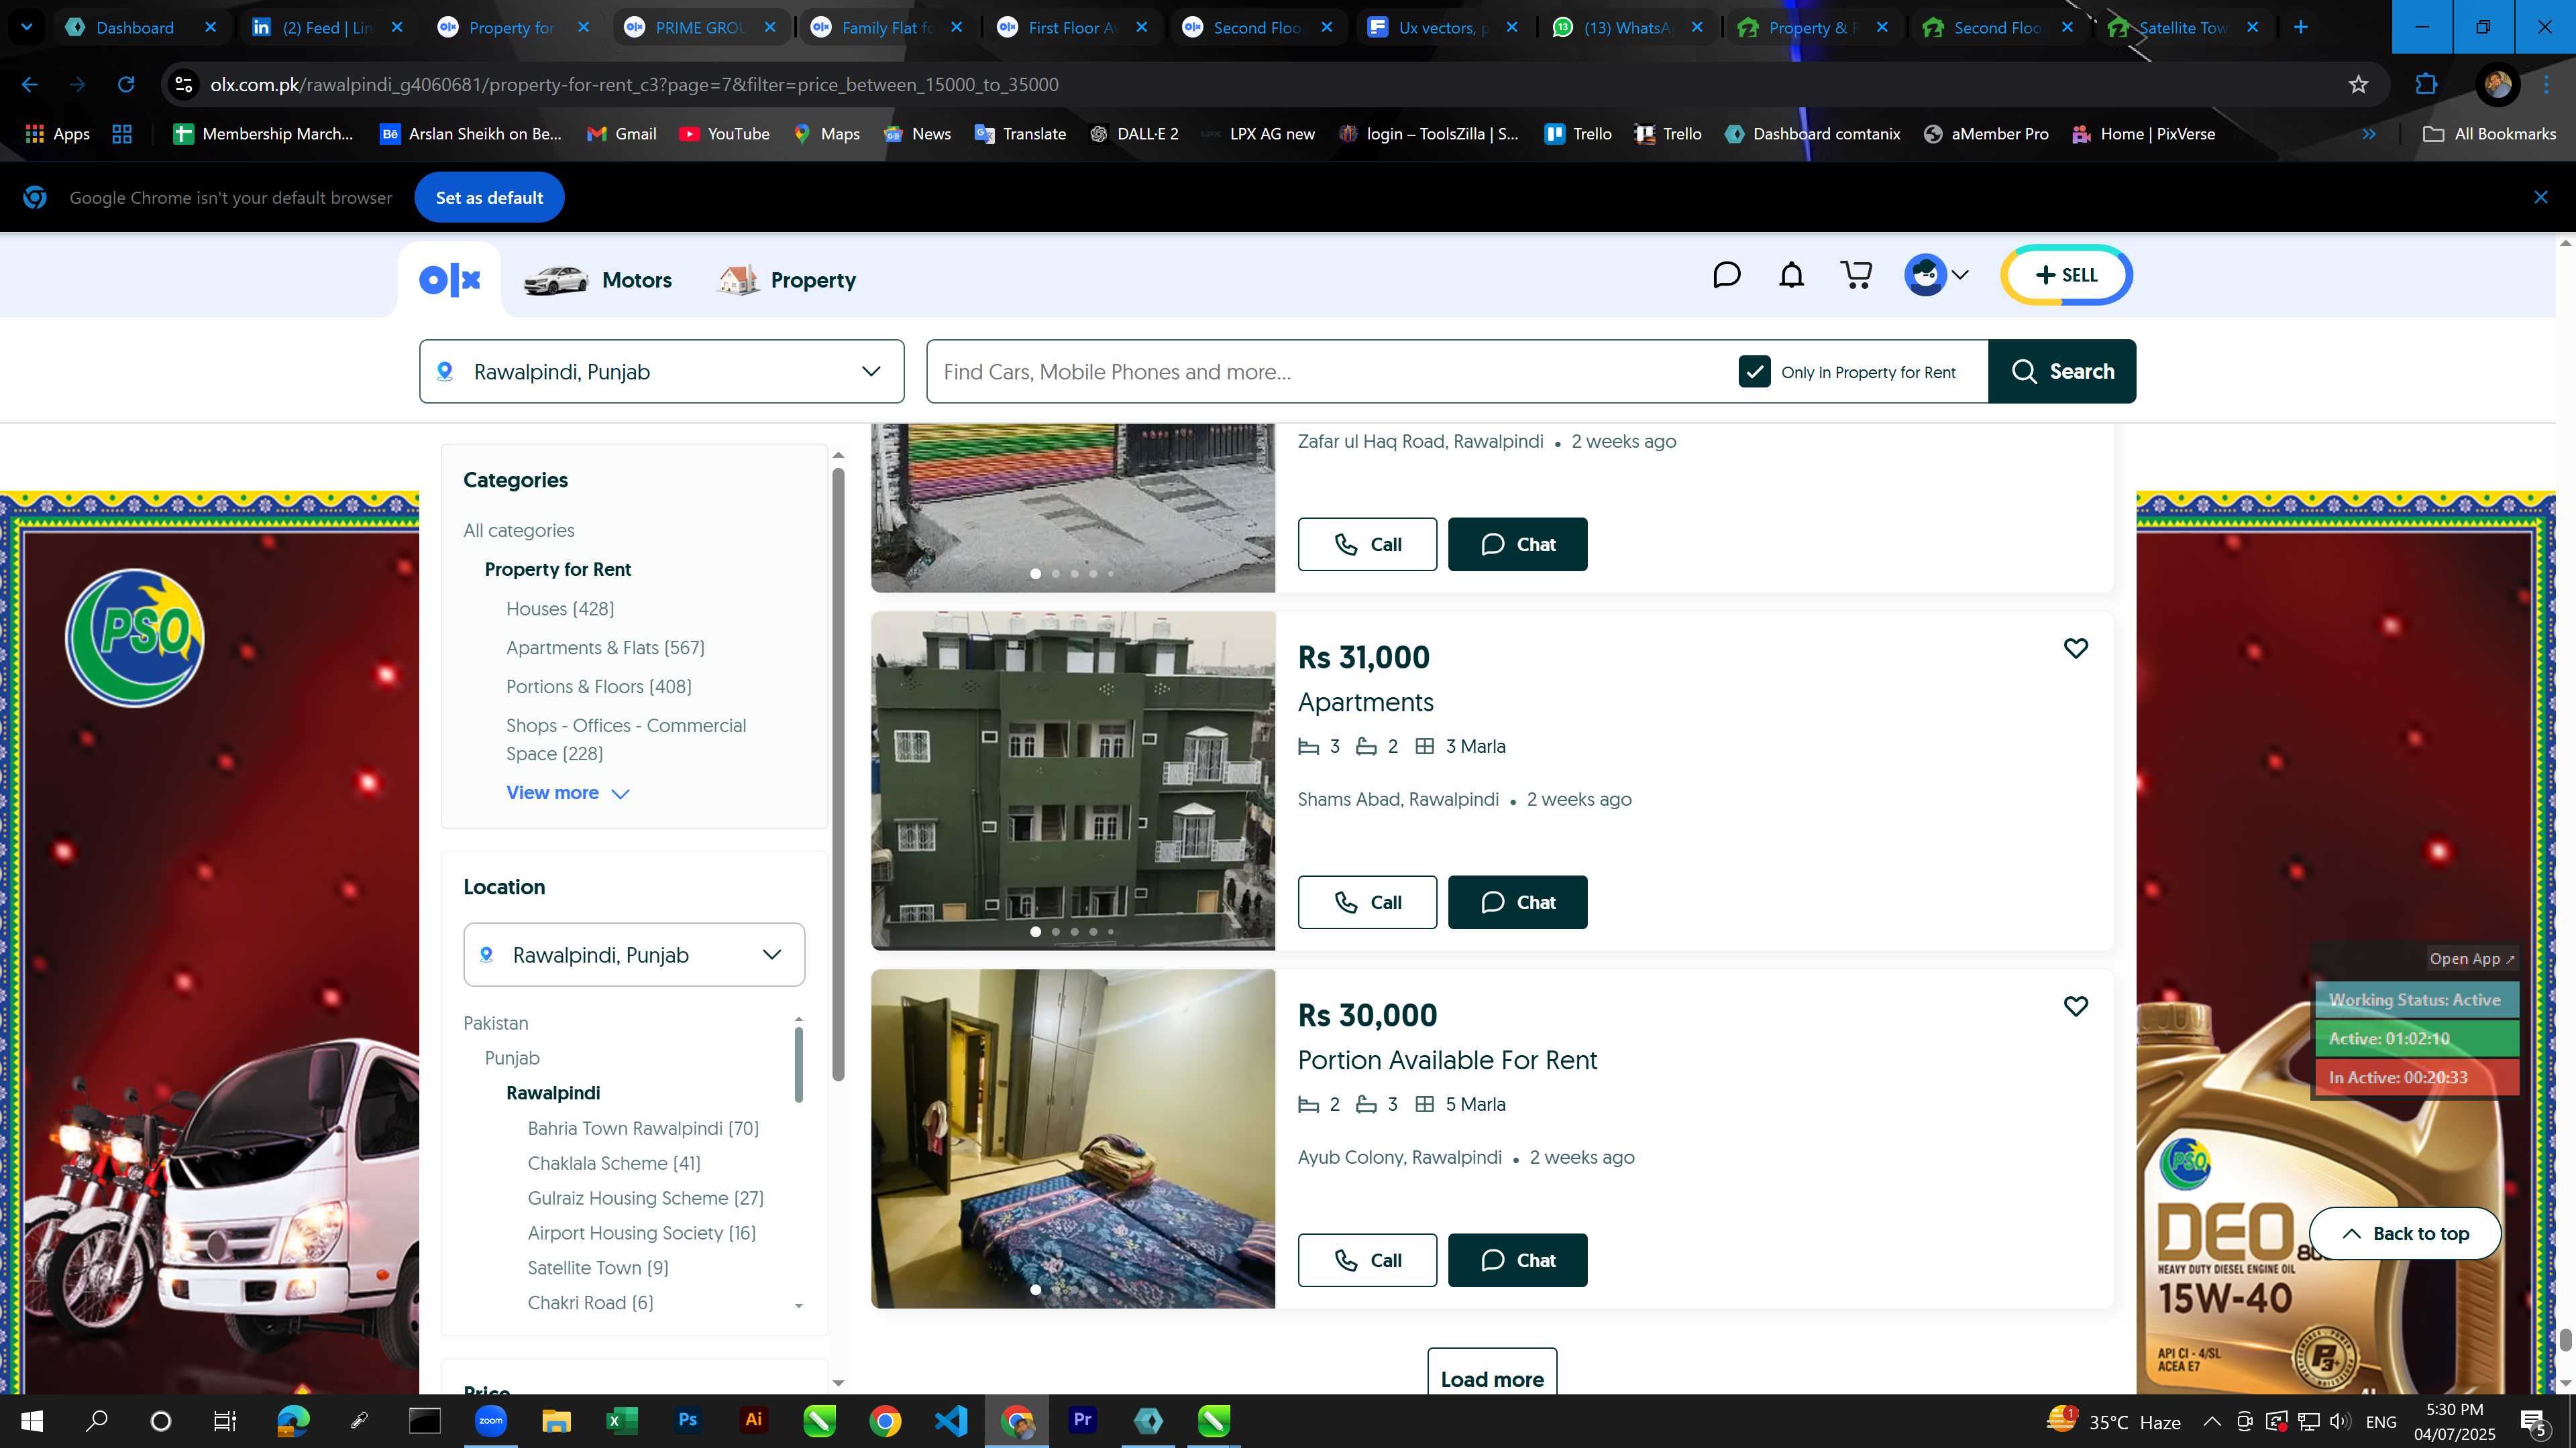Chat with the Ayub Colony portion seller
The width and height of the screenshot is (2576, 1448).
coord(1517,1260)
